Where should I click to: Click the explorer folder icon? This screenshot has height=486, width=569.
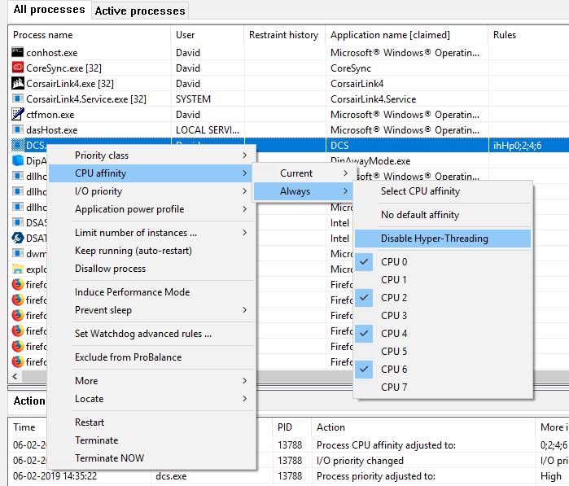[17, 269]
